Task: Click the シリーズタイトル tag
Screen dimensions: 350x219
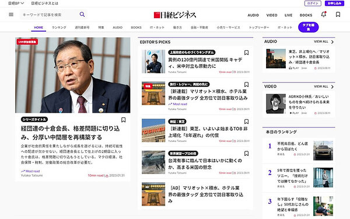Action: click(34, 120)
